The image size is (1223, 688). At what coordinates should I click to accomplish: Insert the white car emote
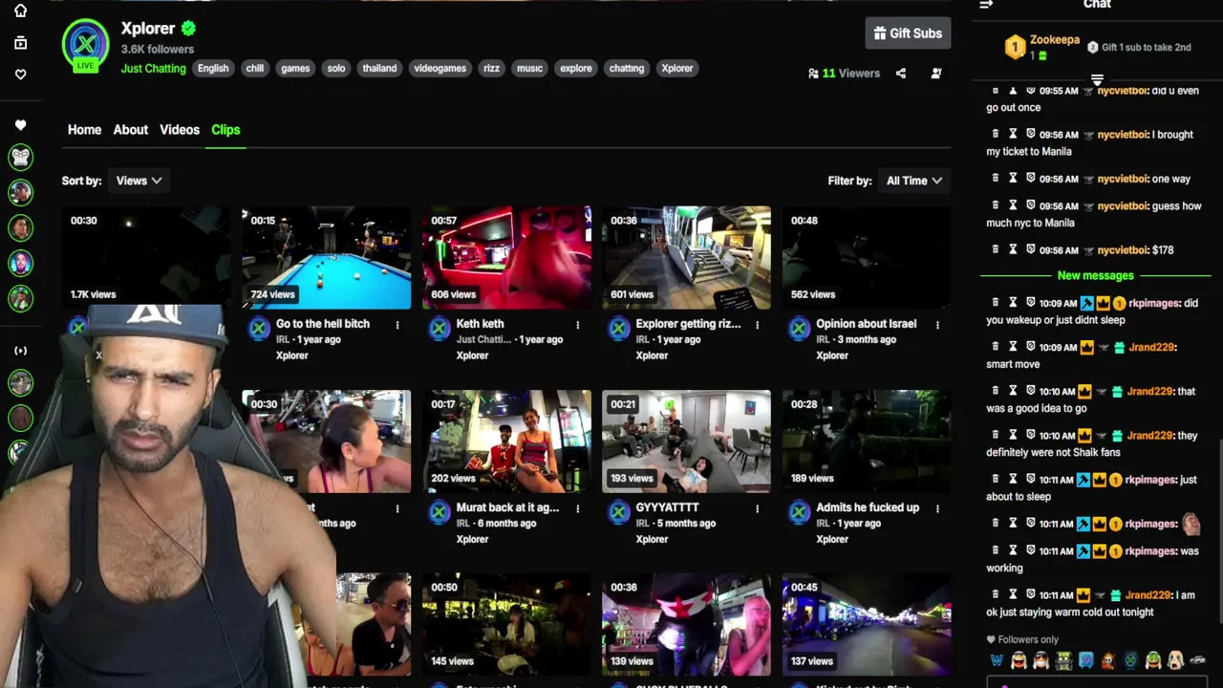tap(1197, 660)
